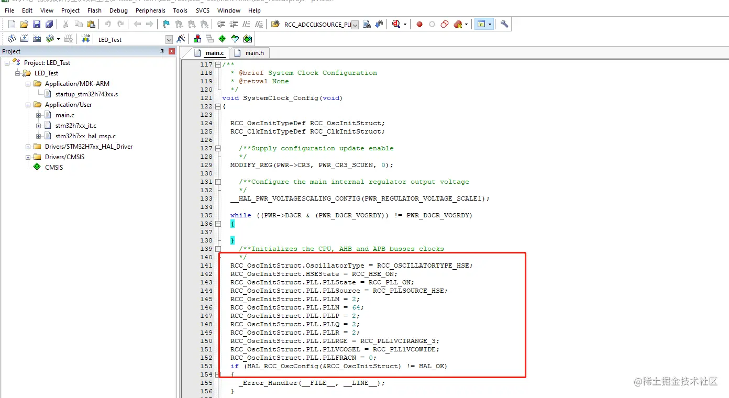The image size is (729, 398).
Task: Click the Paste clipboard icon
Action: [91, 24]
